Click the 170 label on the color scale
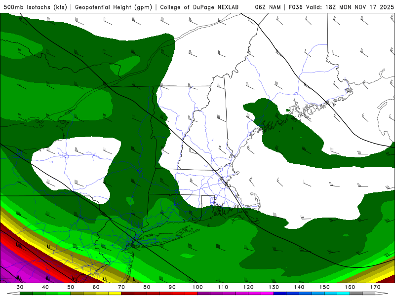 coord(375,287)
